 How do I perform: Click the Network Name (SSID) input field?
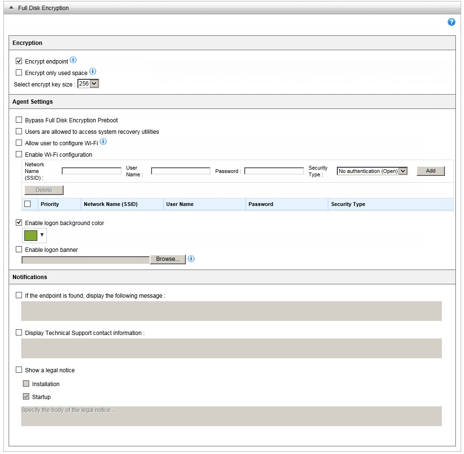pos(91,171)
